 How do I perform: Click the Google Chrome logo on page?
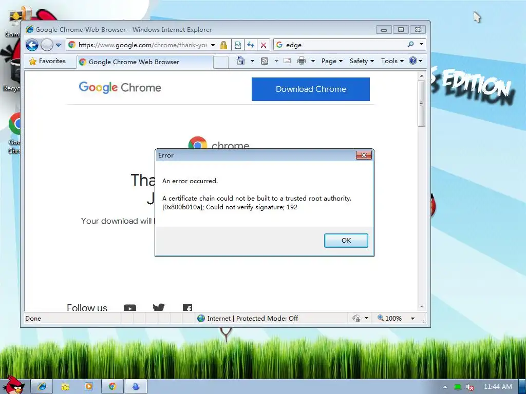point(120,87)
